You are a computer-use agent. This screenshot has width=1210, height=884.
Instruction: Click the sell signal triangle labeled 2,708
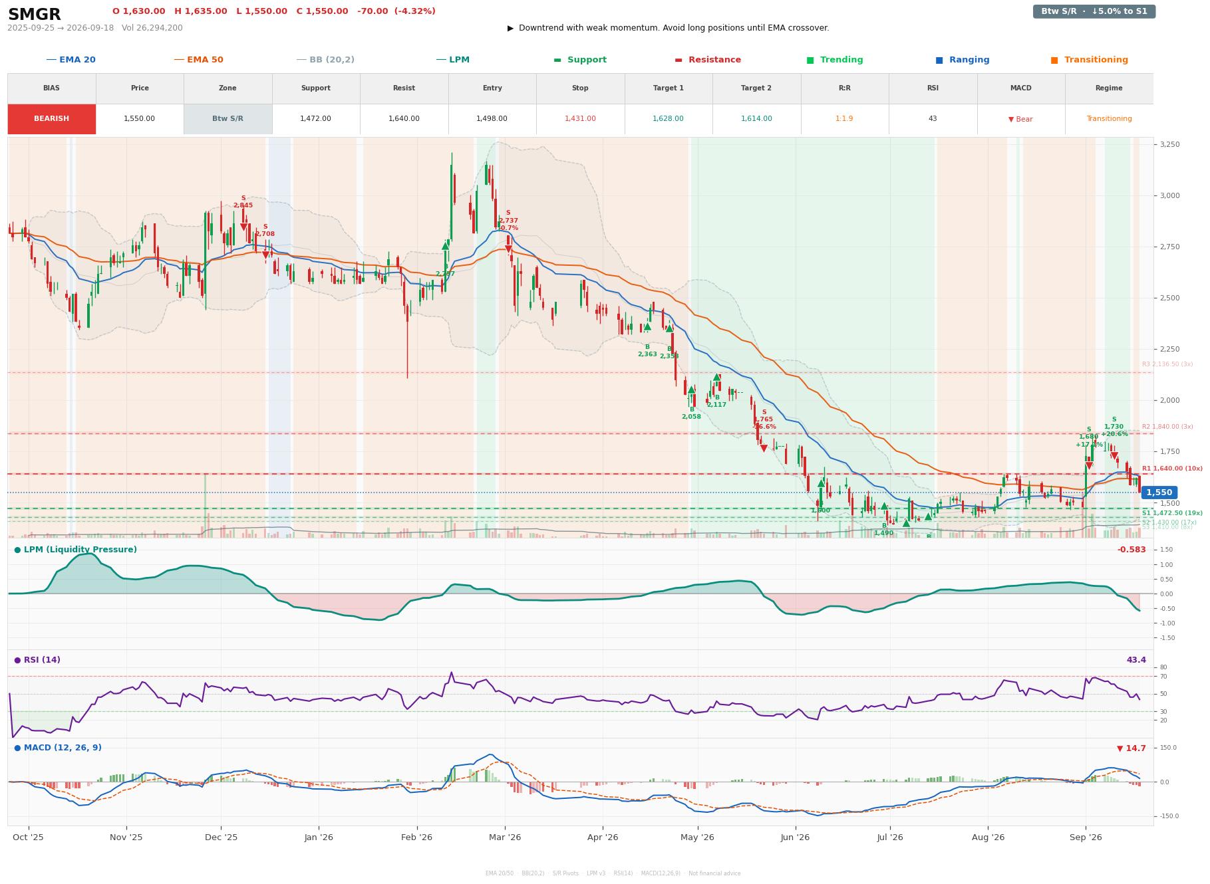pos(265,255)
